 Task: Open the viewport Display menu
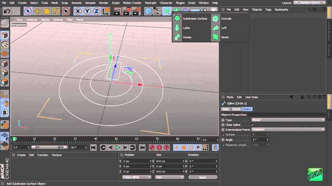tap(45, 19)
